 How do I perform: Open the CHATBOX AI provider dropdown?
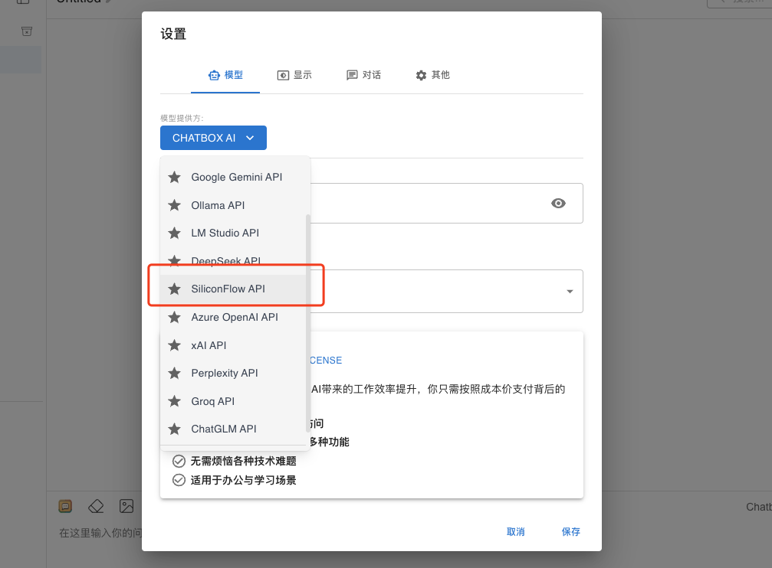point(213,138)
